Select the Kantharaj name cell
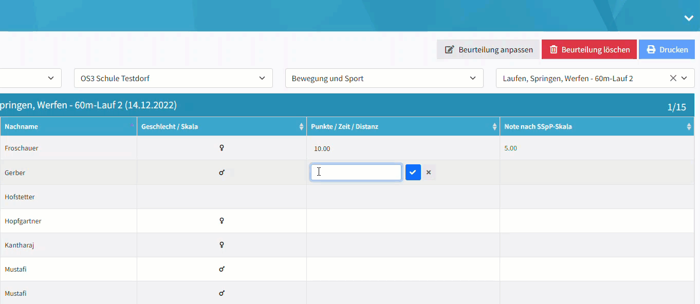This screenshot has height=304, width=700. click(68, 245)
